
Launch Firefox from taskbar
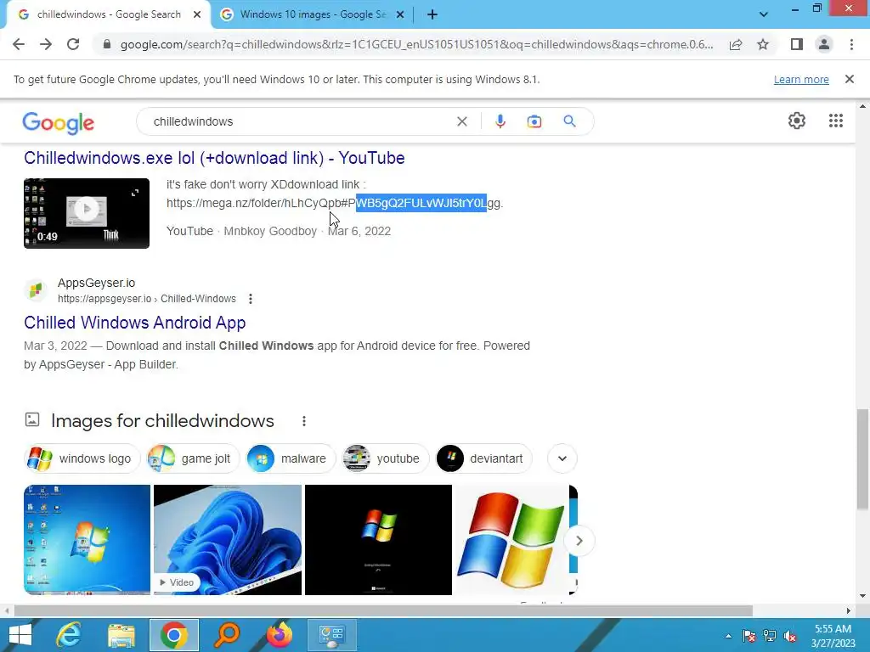point(280,635)
